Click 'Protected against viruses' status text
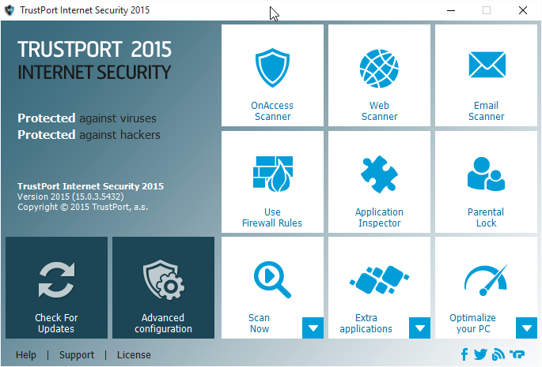542x367 pixels. coord(87,118)
